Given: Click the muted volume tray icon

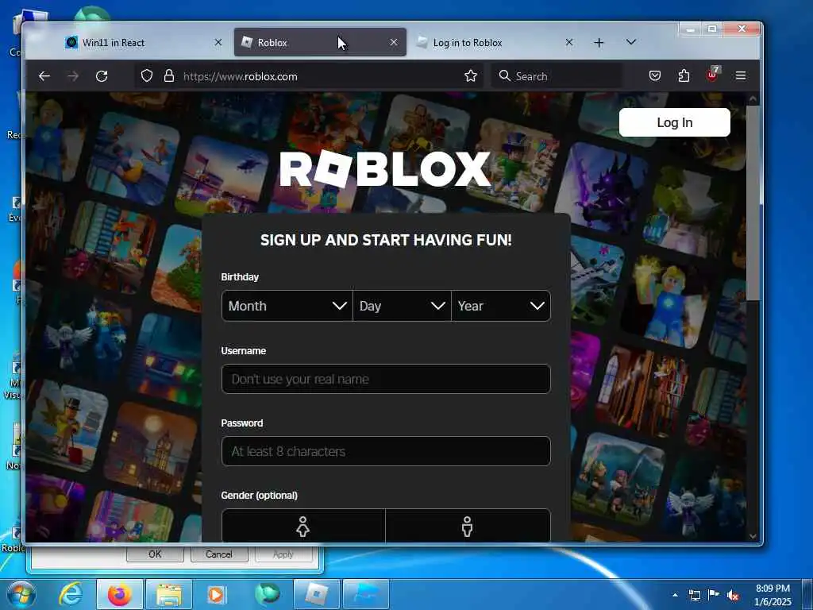Looking at the screenshot, I should click(733, 596).
